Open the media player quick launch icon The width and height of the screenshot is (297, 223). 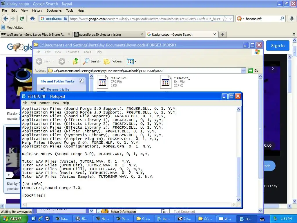(47, 219)
